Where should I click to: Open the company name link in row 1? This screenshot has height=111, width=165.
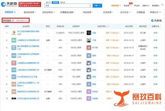[x=28, y=33]
